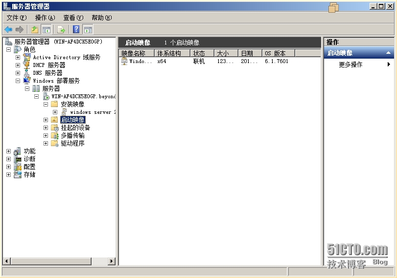Click the 服务器管理器 root node icon
The height and width of the screenshot is (278, 397).
tap(8, 42)
